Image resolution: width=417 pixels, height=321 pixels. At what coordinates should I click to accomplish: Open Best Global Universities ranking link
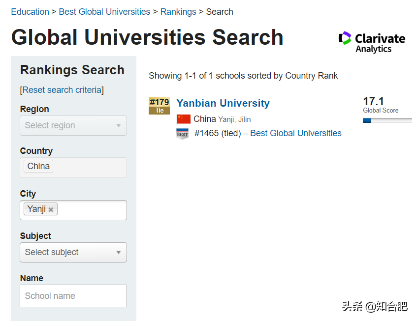(296, 133)
